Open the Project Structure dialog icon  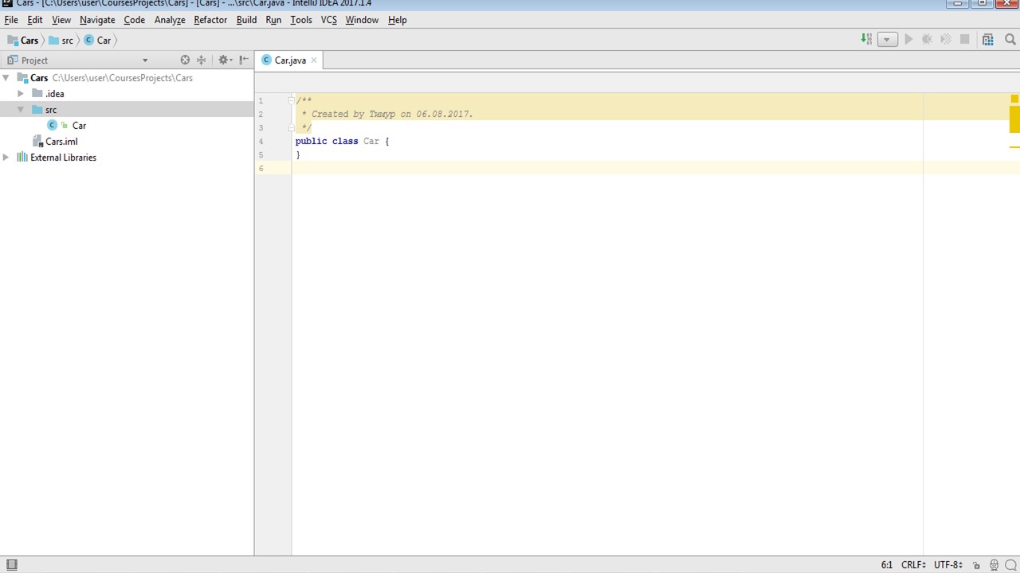[988, 39]
